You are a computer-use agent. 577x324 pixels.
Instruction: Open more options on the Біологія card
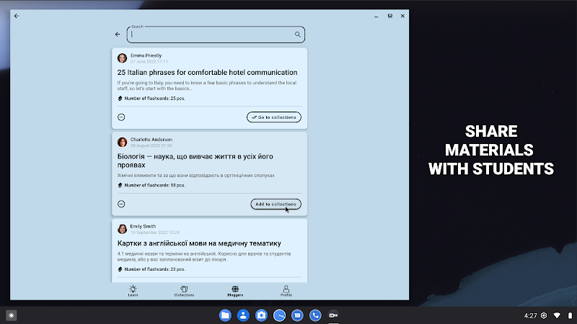[121, 204]
